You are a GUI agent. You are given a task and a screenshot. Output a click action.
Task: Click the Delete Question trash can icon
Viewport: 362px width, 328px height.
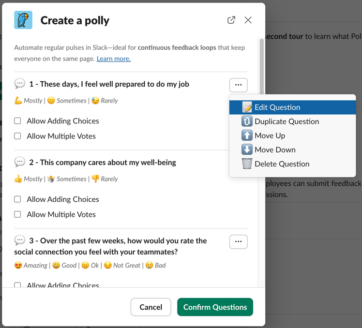247,164
